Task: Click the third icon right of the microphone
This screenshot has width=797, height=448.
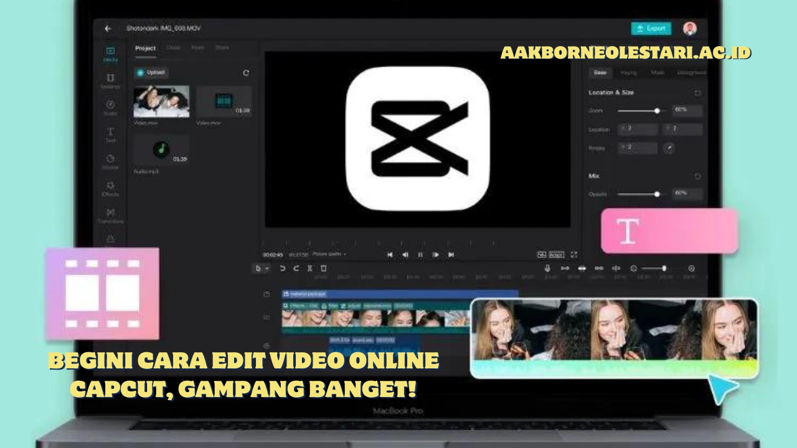Action: coord(598,268)
